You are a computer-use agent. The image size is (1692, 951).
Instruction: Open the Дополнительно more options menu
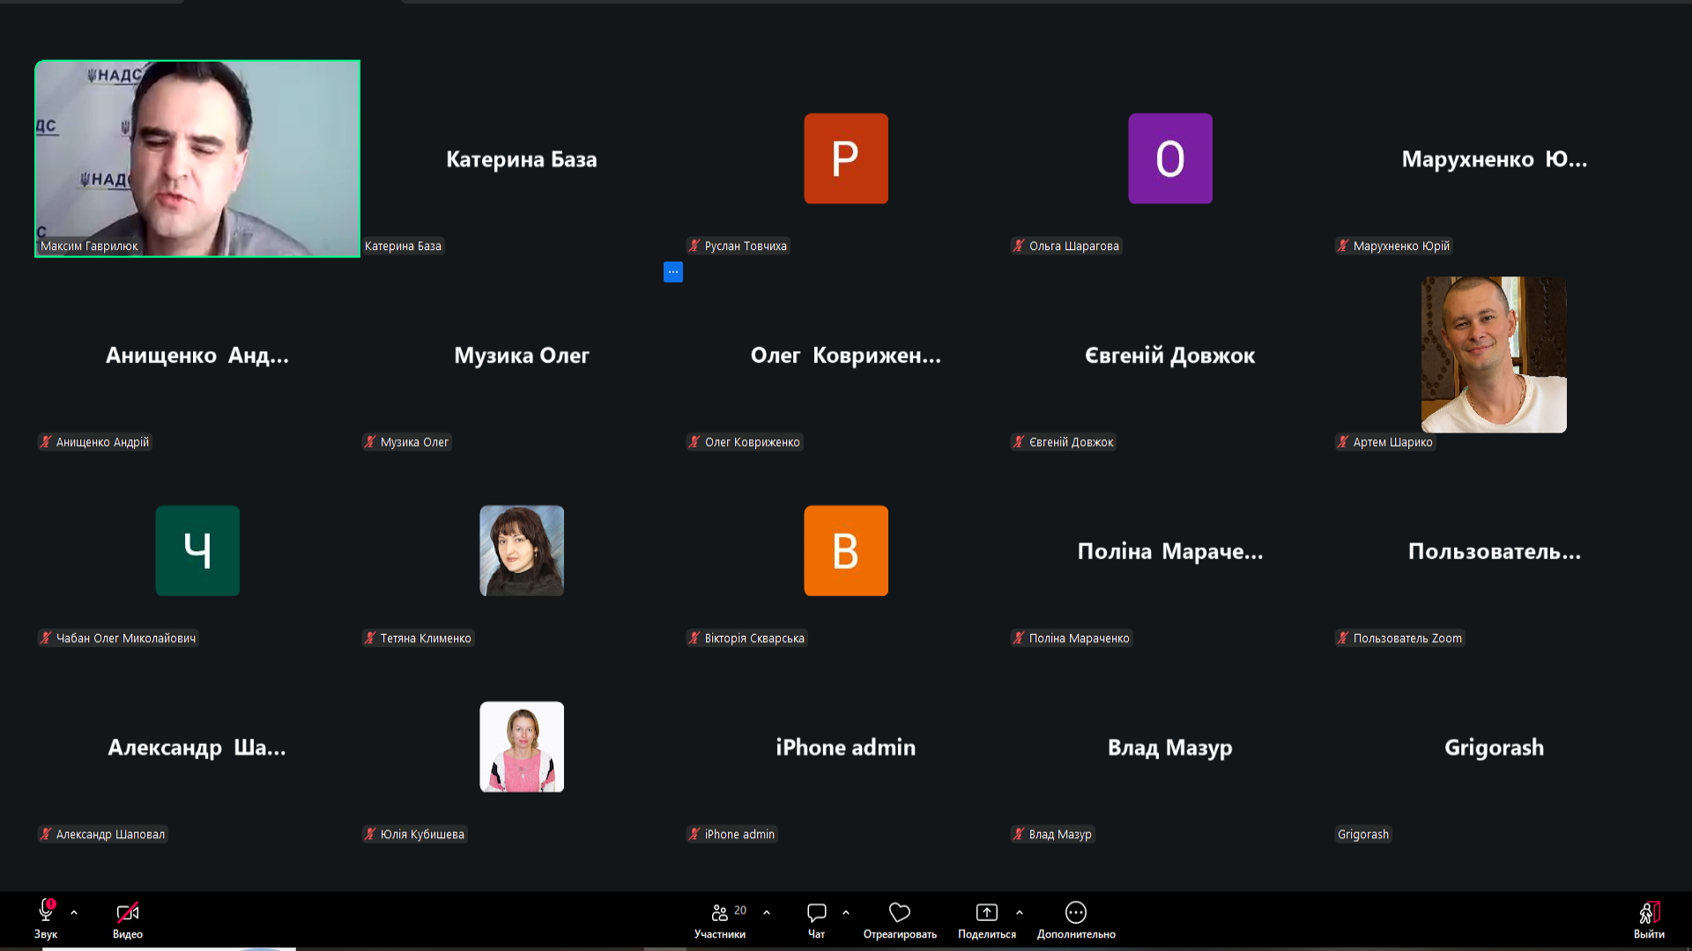pos(1076,919)
